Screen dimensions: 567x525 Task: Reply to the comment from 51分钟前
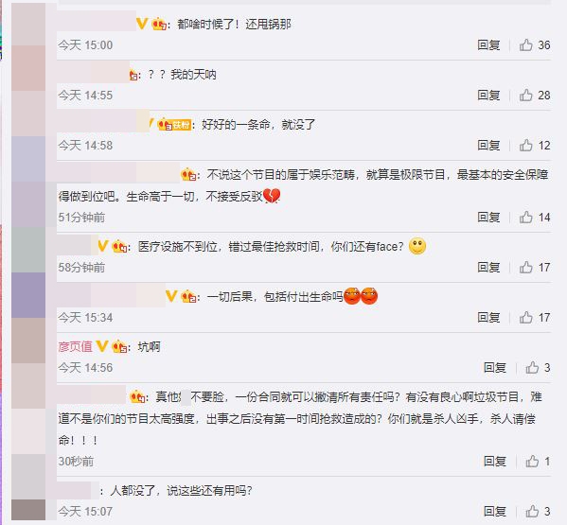pyautogui.click(x=488, y=218)
